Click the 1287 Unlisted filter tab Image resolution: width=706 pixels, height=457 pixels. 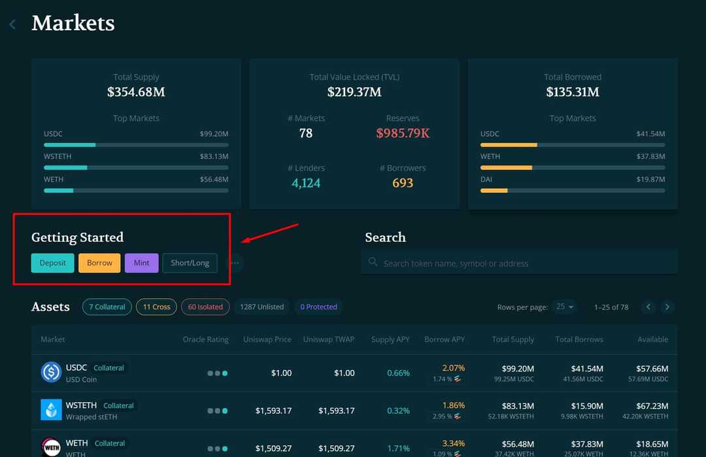click(x=261, y=307)
